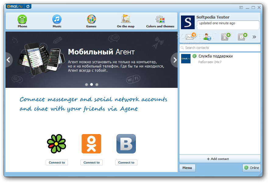
Task: Add Odnoklassniki account from profile toolbar
Action: (226, 36)
